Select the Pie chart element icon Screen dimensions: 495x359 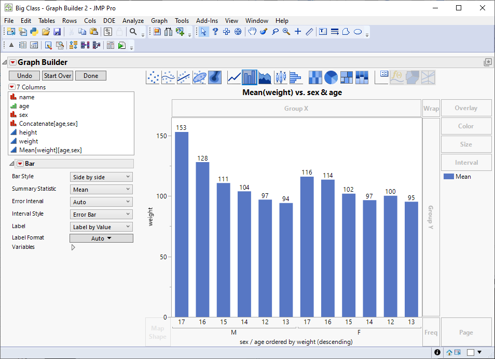point(331,78)
